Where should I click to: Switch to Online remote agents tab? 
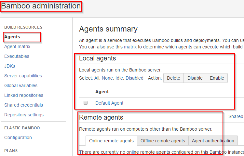111,141
